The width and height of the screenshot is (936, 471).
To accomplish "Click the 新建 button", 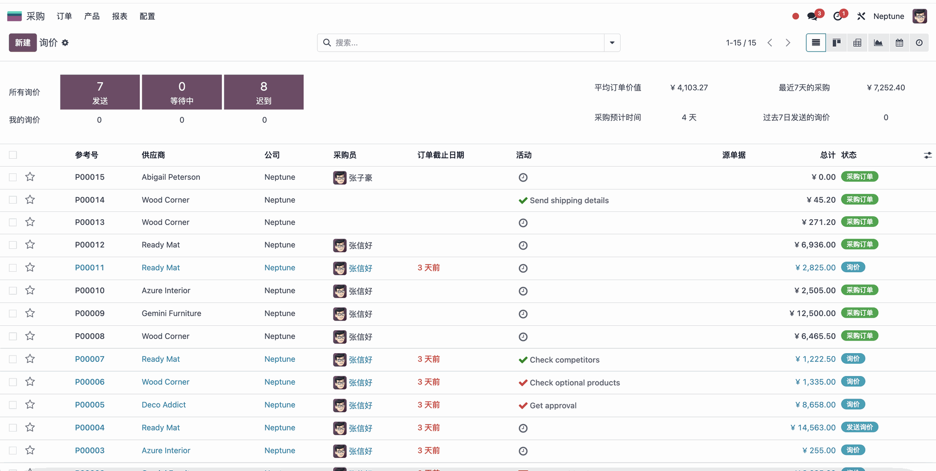I will coord(22,43).
